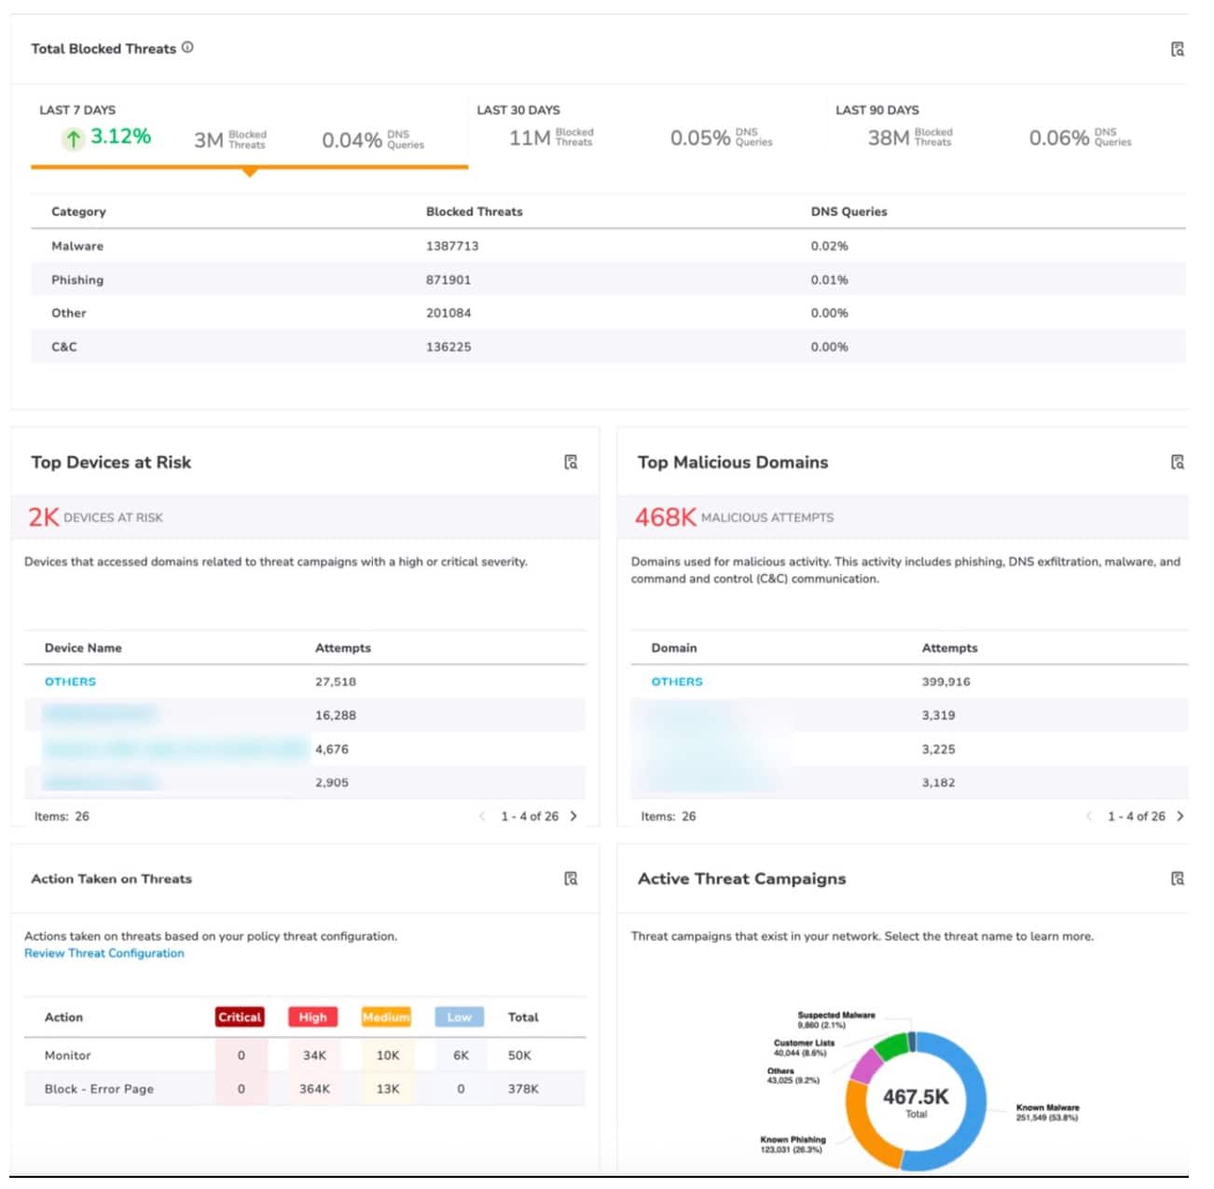
Task: Switch to the LAST 90 DAYS tab
Action: pos(876,110)
